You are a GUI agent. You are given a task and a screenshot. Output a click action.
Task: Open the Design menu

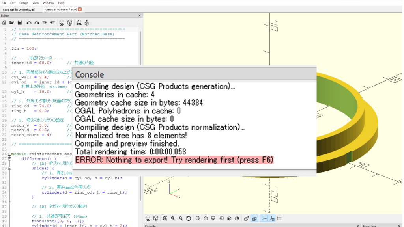24,3
